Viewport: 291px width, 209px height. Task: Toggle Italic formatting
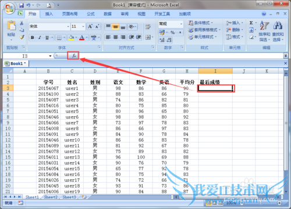[40, 38]
